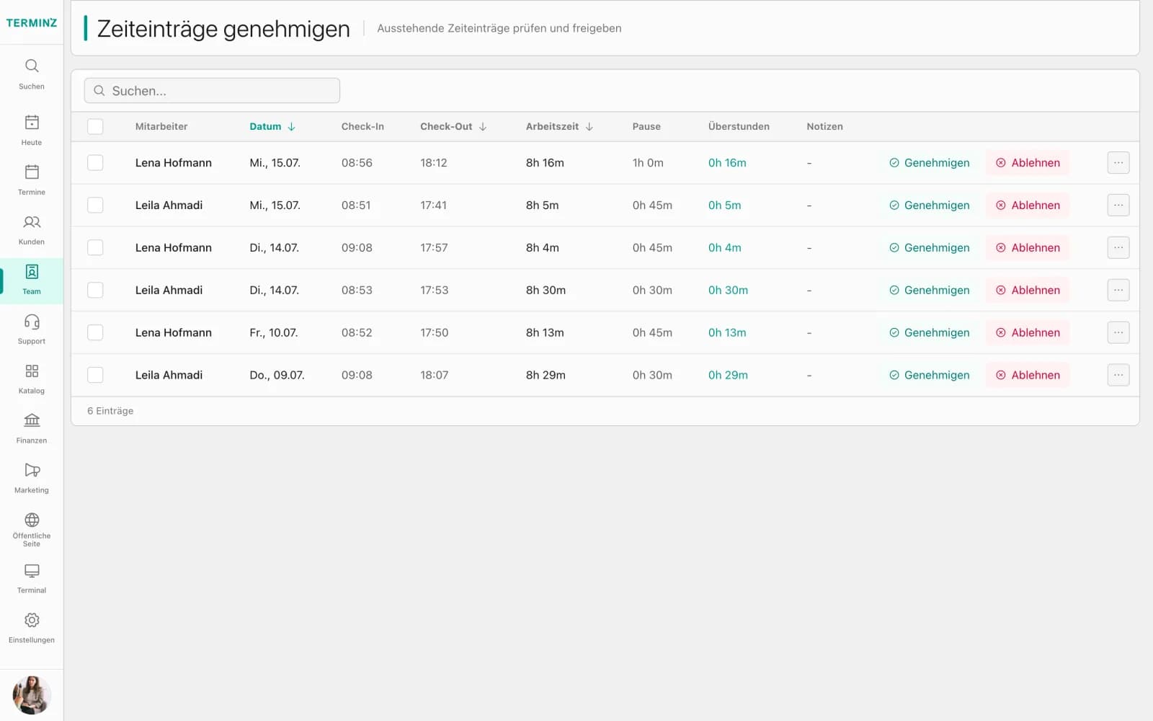Open the Heute calendar icon
1153x721 pixels.
[32, 122]
